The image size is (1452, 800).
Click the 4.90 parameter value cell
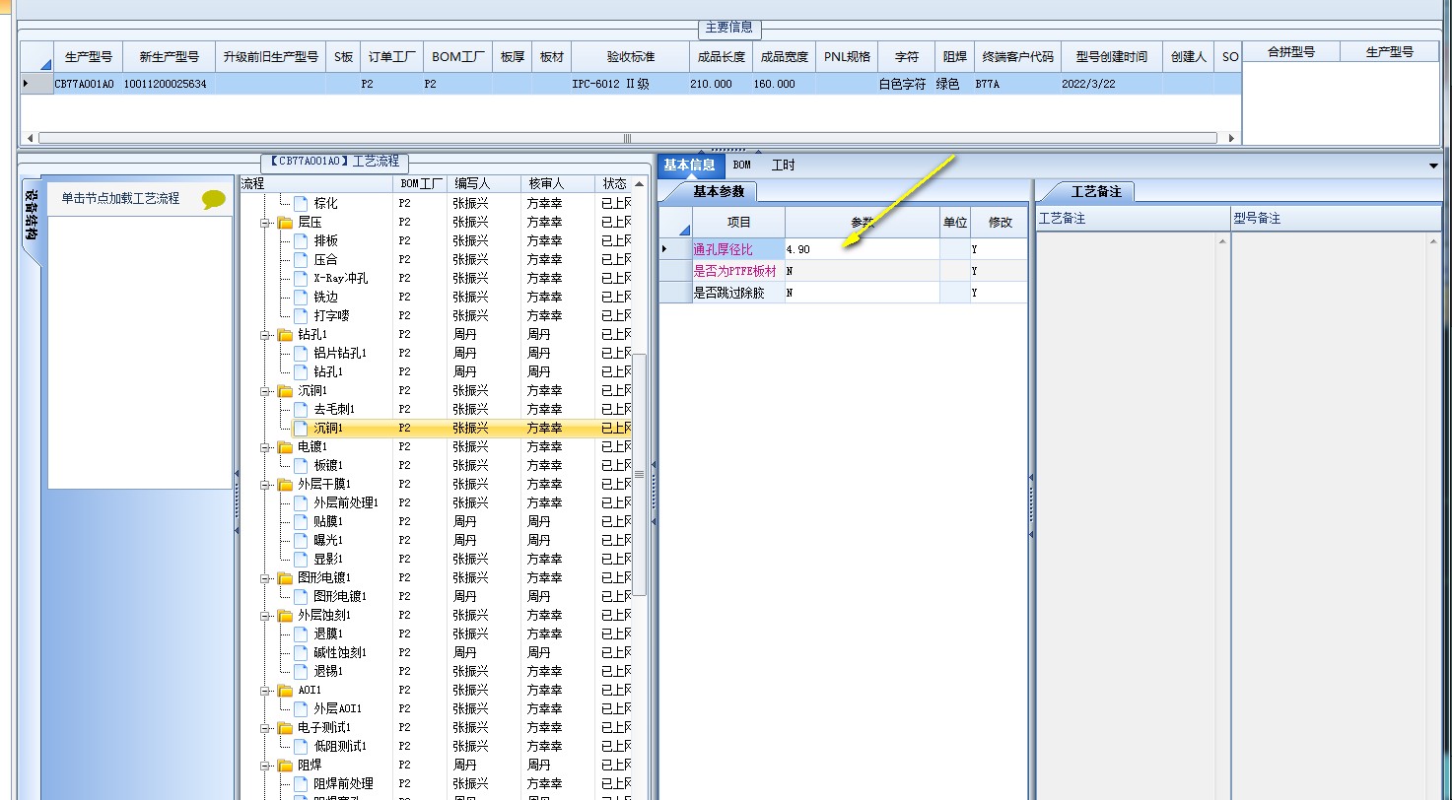[863, 249]
